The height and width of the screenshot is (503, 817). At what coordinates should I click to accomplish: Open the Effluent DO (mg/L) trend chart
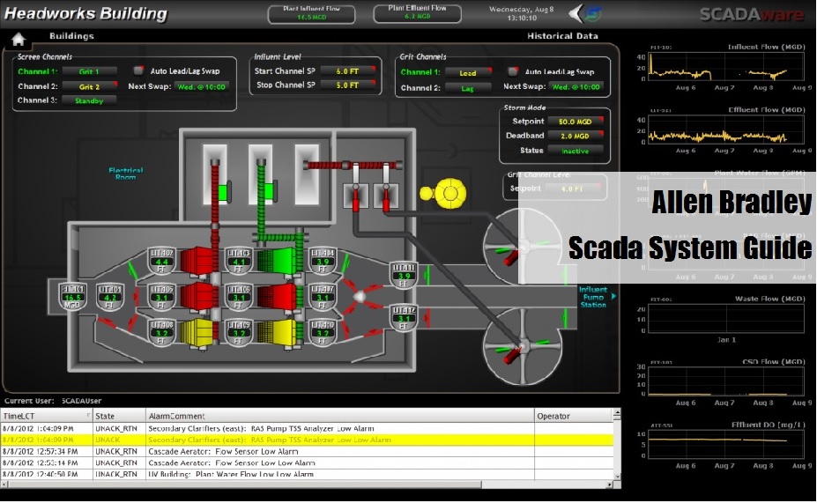(x=727, y=445)
